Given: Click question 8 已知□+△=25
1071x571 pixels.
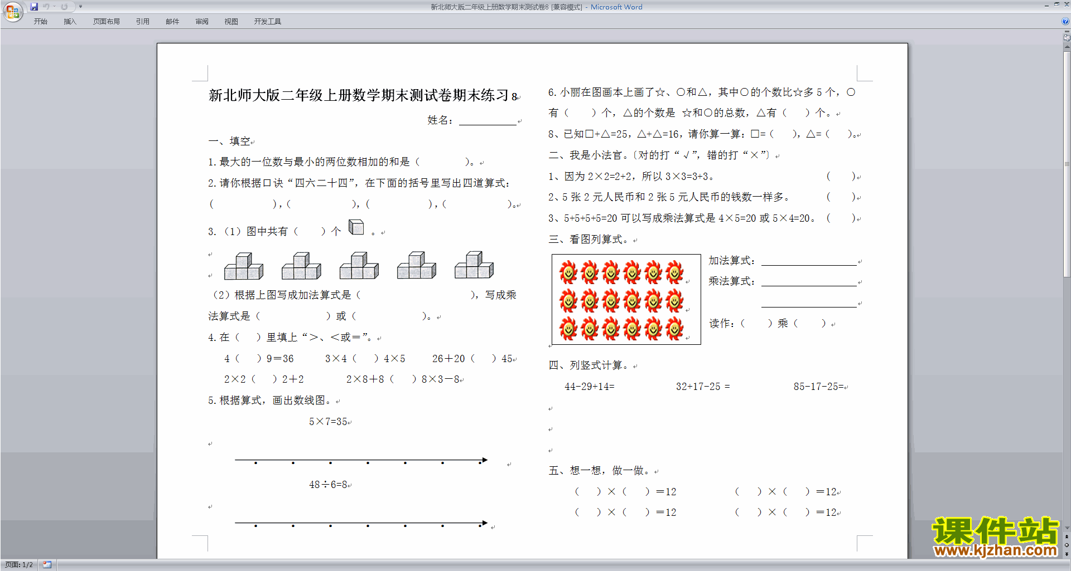Looking at the screenshot, I should 702,134.
